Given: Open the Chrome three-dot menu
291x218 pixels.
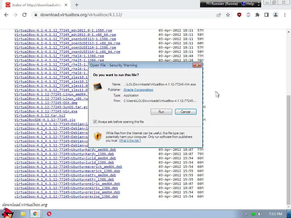Looking at the screenshot, I should [285, 15].
